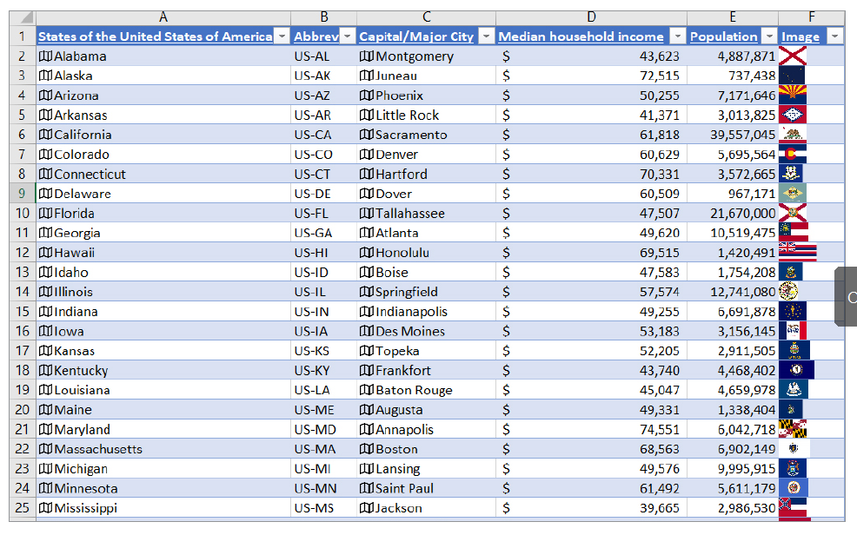Select California's population cell
857x535 pixels.
point(733,135)
